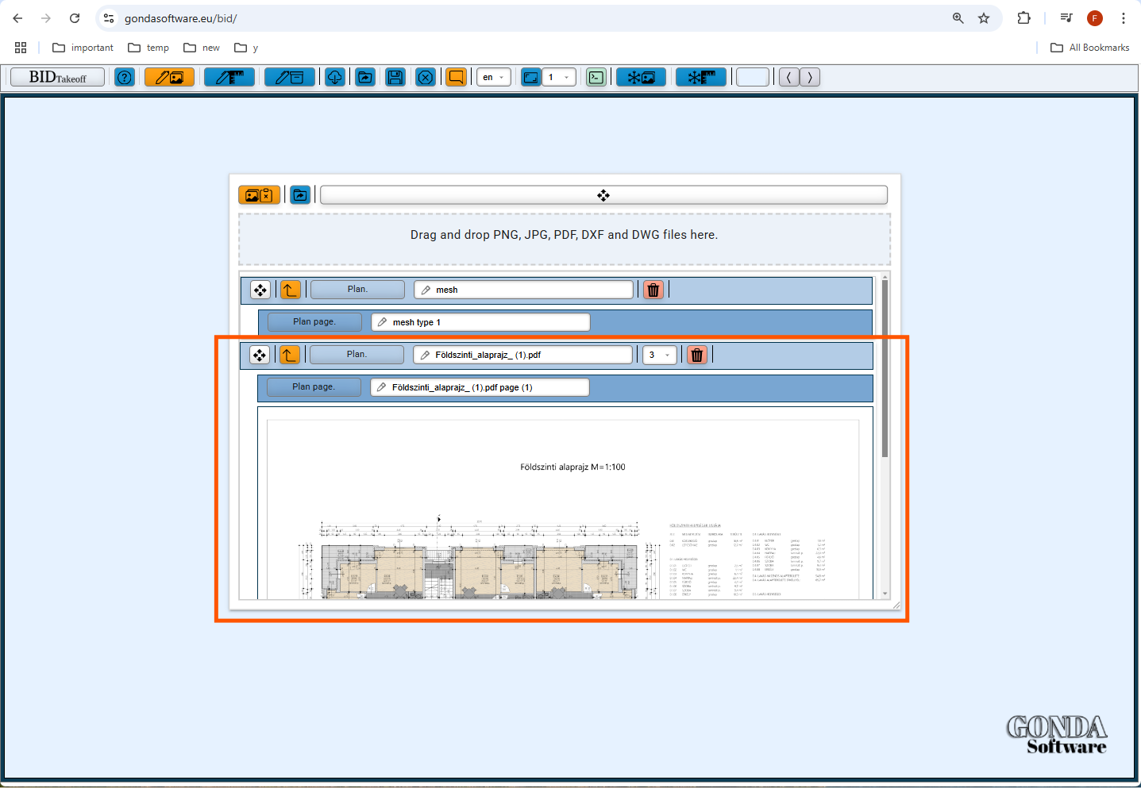The image size is (1141, 788).
Task: Click the cloud download icon
Action: (x=335, y=77)
